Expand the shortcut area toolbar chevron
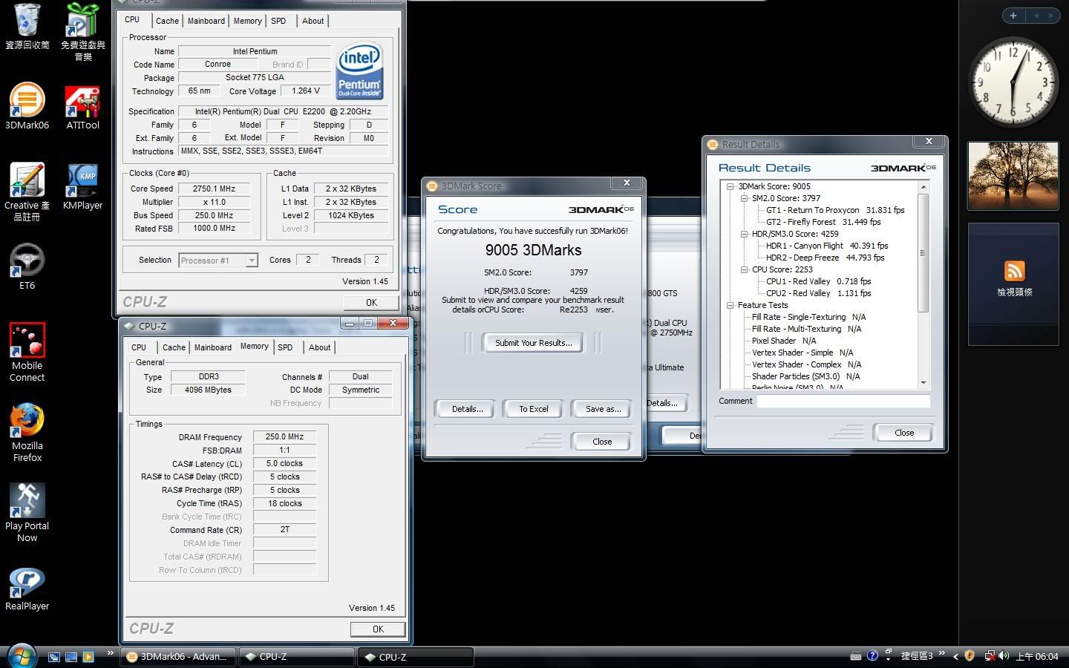 click(x=942, y=653)
